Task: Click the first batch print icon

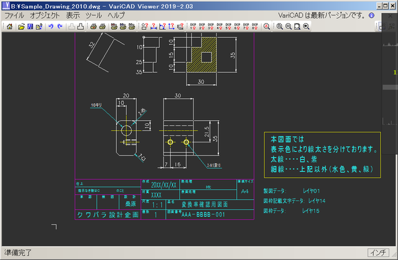Action: click(x=114, y=26)
